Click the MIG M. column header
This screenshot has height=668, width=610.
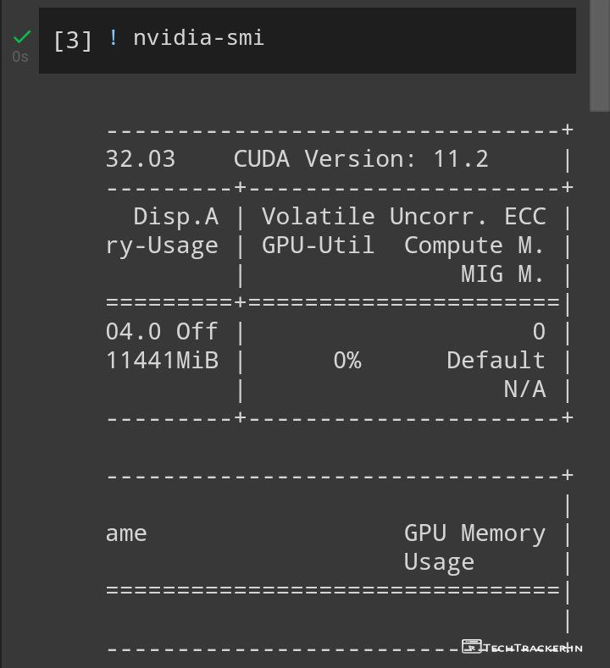[503, 274]
